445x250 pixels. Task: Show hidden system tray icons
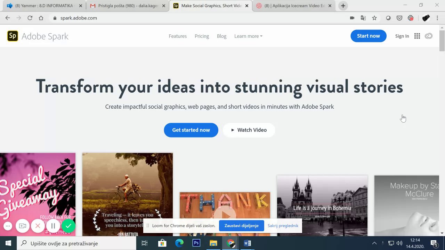[374, 243]
